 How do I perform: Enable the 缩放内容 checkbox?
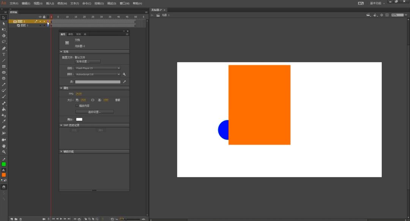(x=77, y=106)
